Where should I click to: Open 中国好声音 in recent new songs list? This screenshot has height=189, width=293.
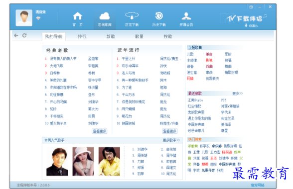tap(196, 124)
